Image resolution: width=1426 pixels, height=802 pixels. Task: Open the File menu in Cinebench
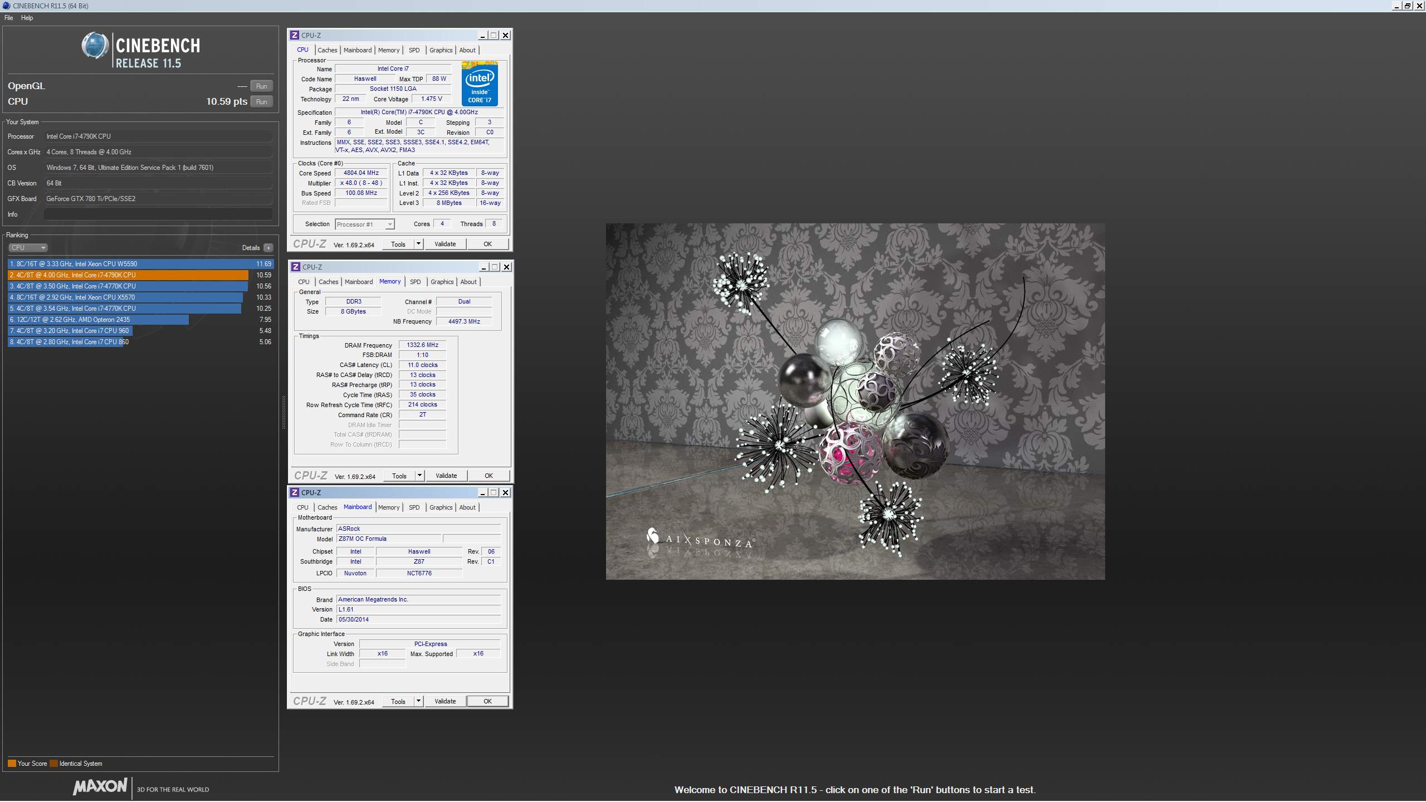coord(9,18)
